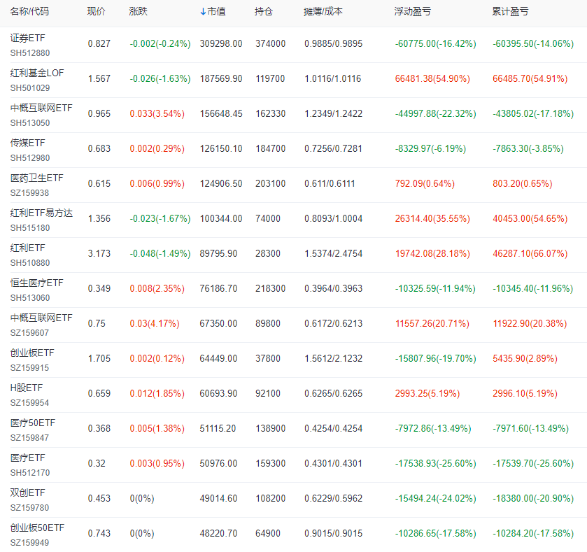Select code SZ159954

pyautogui.click(x=29, y=403)
